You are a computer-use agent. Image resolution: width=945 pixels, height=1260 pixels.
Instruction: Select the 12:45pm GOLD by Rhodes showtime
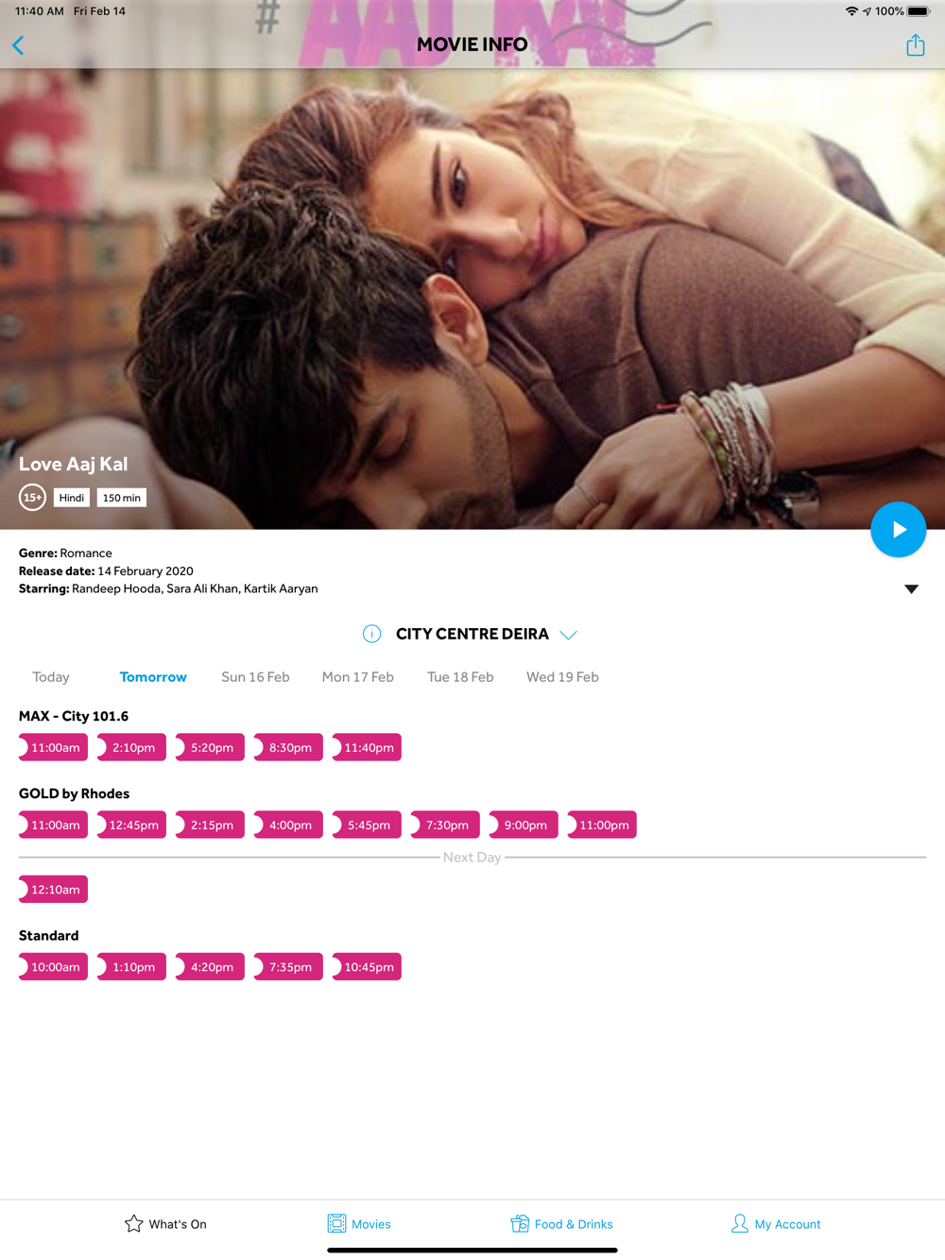(x=131, y=825)
